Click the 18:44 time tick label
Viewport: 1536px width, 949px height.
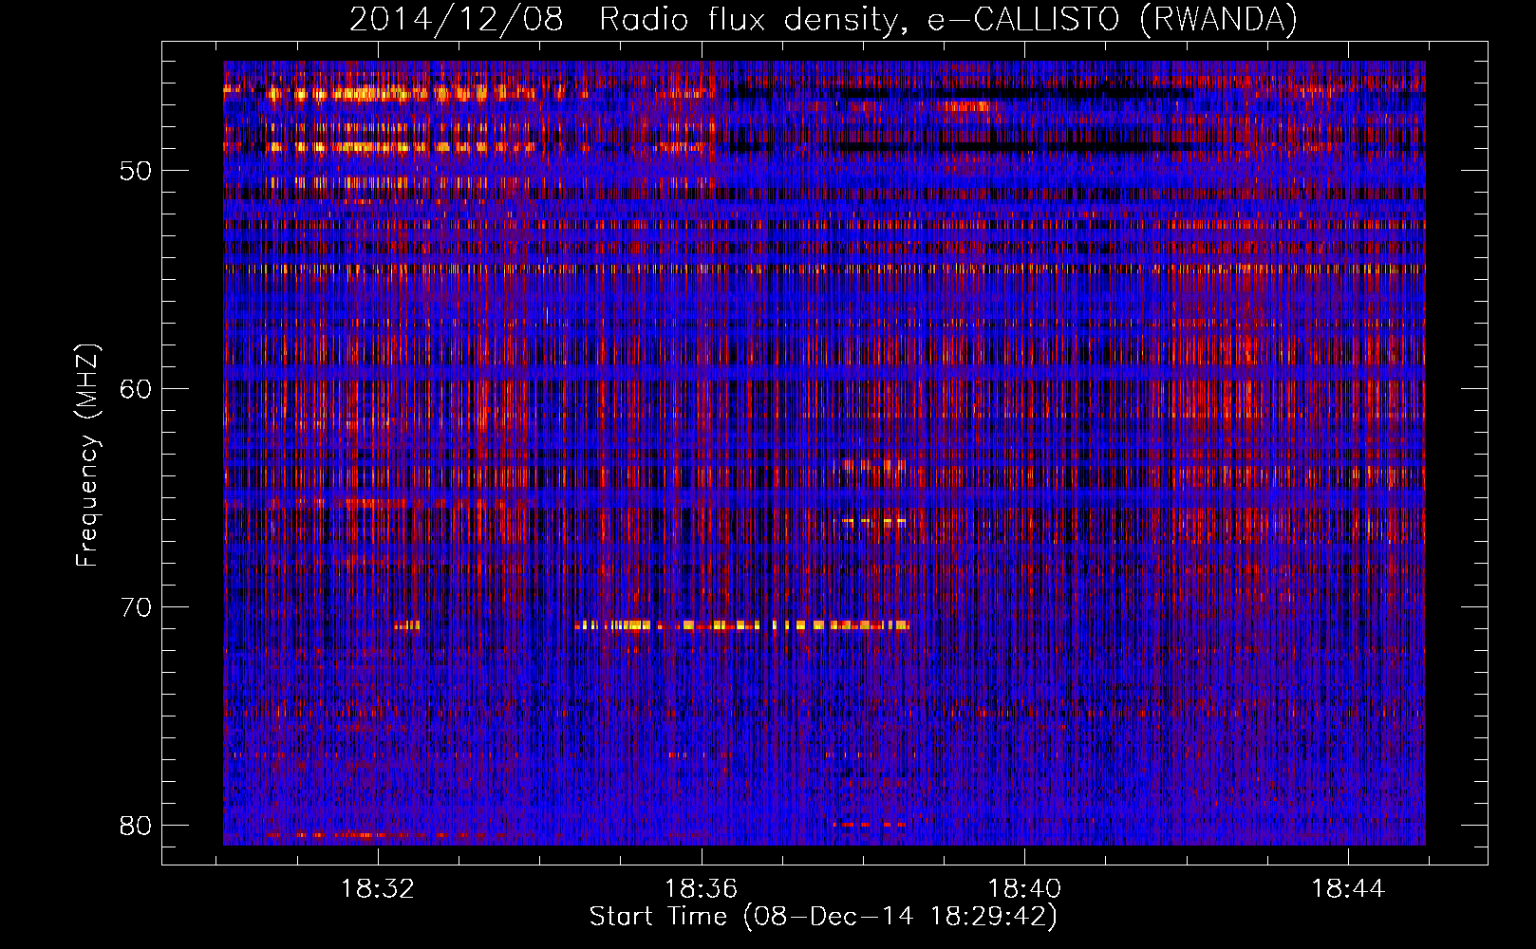1348,889
